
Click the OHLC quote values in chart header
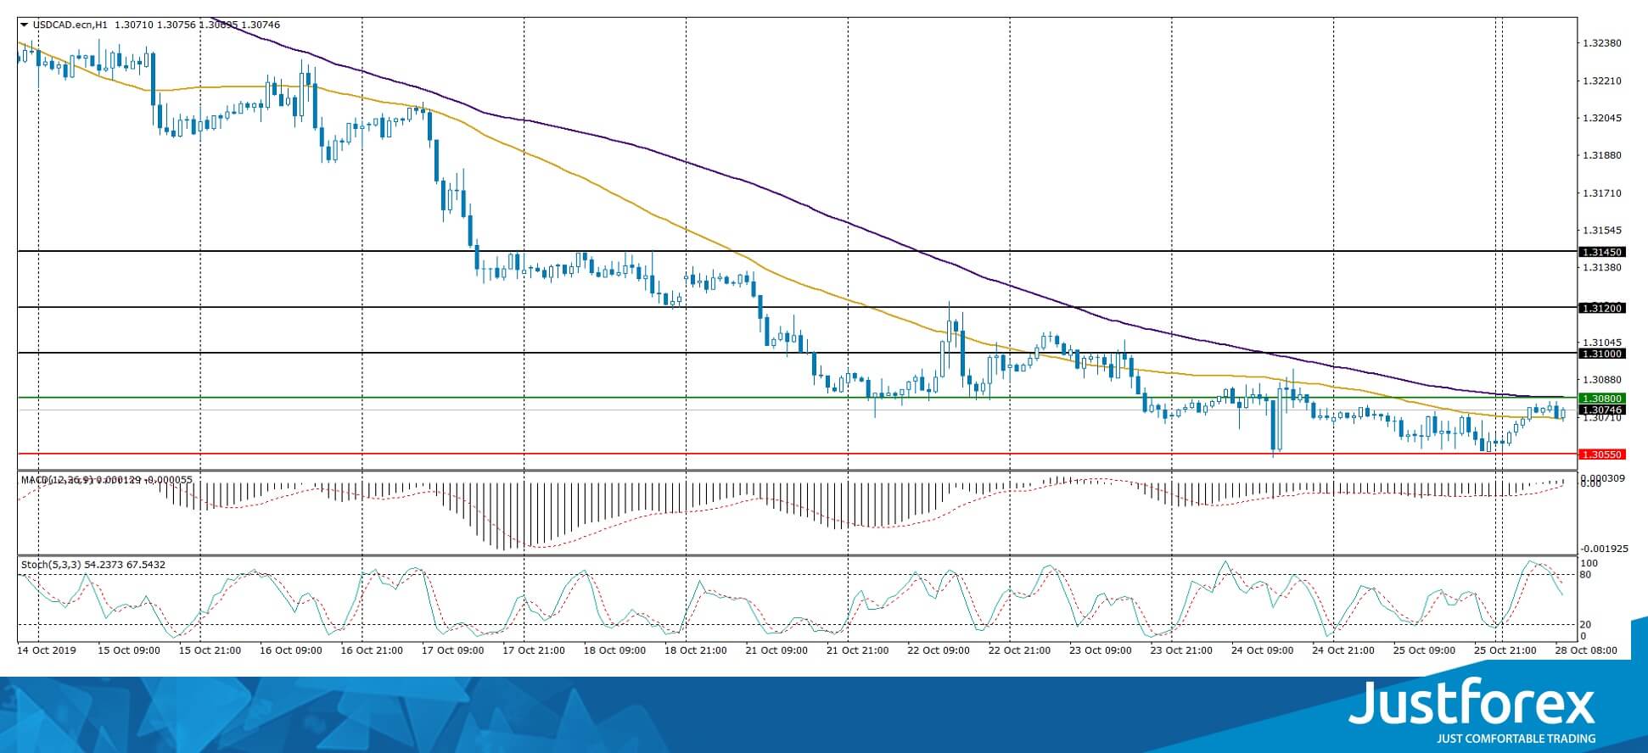coord(197,25)
